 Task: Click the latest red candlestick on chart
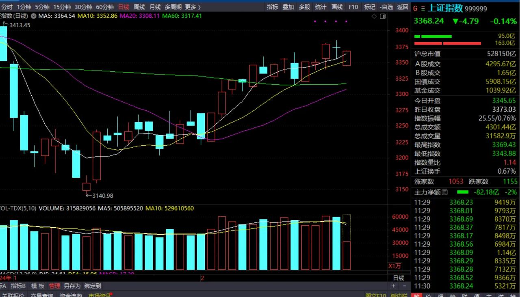(347, 58)
